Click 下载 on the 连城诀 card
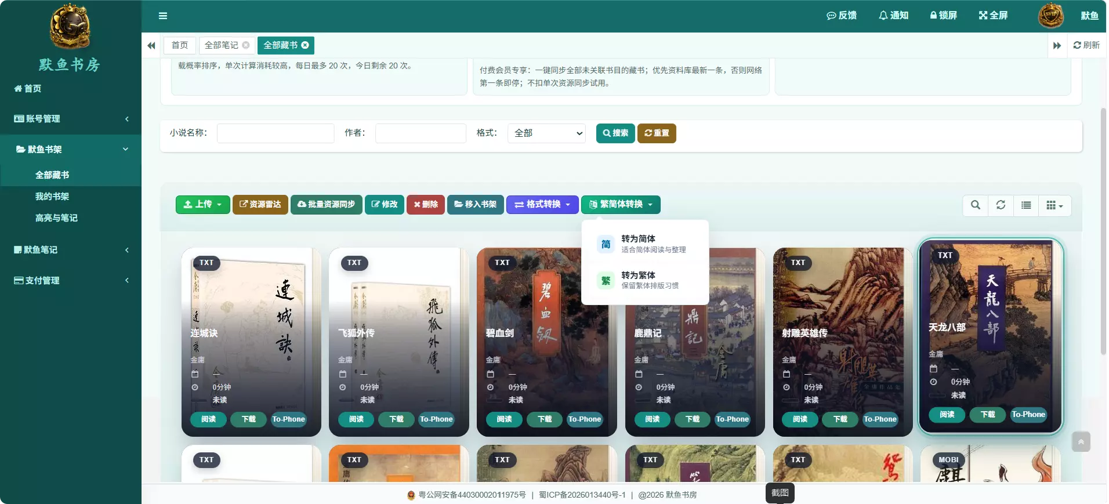This screenshot has width=1109, height=504. [249, 419]
